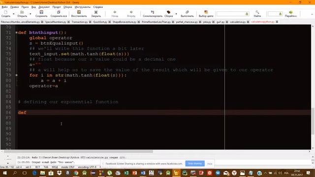This screenshot has width=315, height=177.
Task: Click 'global operator' on line 72
Action: 51,38
